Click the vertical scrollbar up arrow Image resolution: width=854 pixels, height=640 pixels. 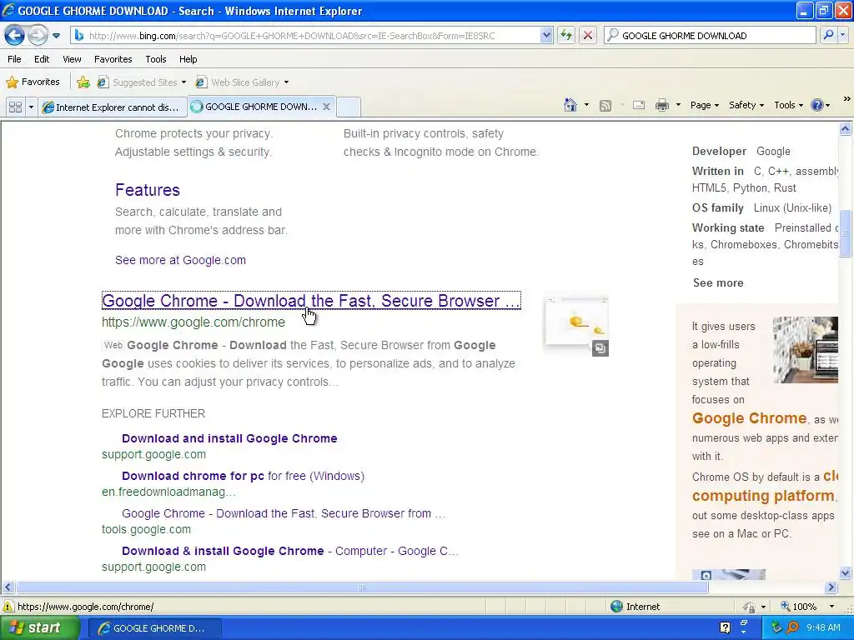(846, 129)
